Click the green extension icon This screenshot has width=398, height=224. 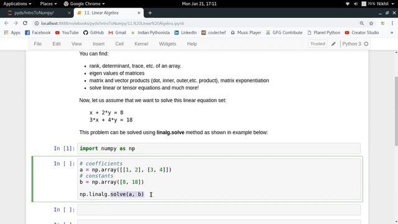pyautogui.click(x=383, y=24)
